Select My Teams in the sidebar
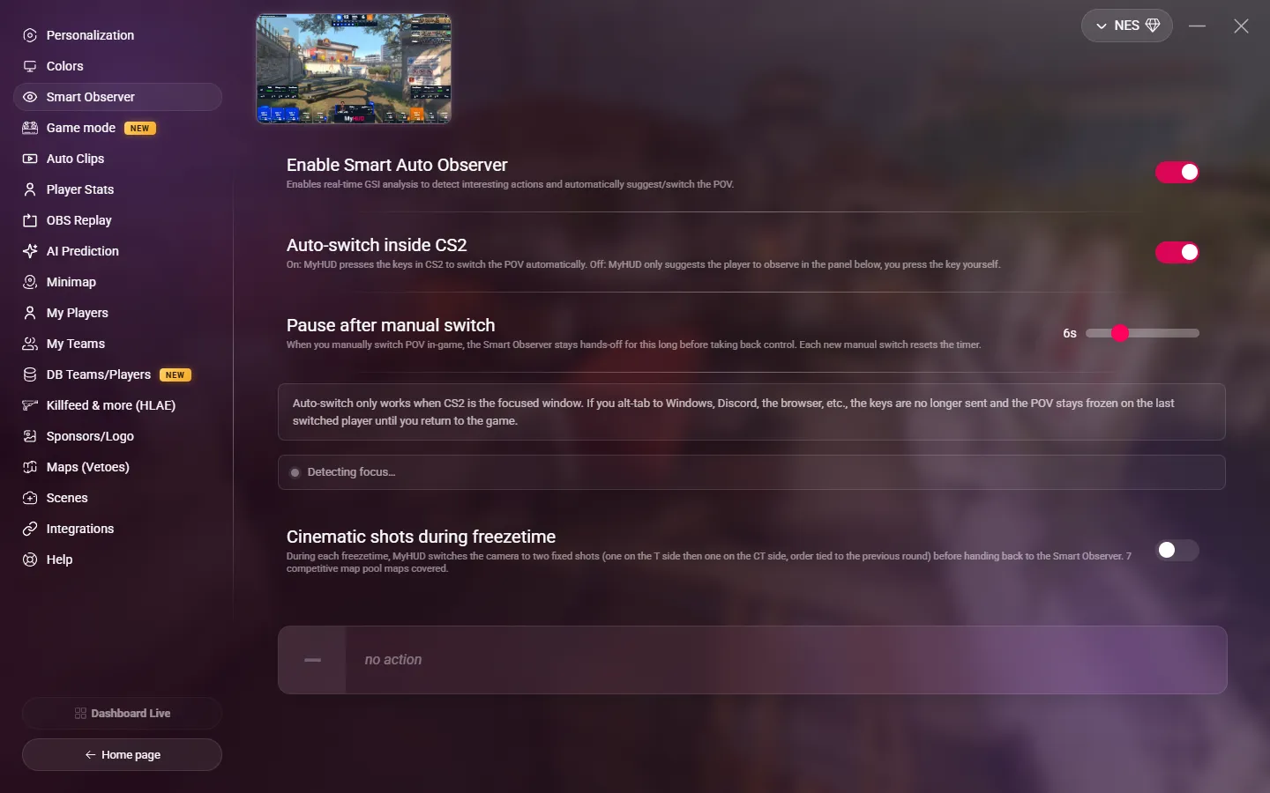Viewport: 1270px width, 793px height. pyautogui.click(x=117, y=344)
